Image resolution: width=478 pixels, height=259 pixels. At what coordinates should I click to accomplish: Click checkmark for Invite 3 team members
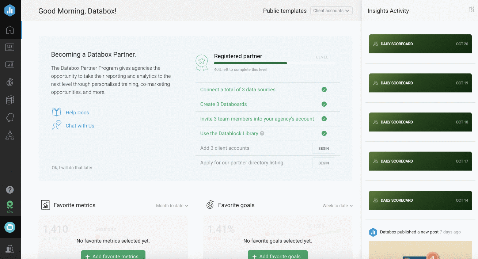click(324, 119)
